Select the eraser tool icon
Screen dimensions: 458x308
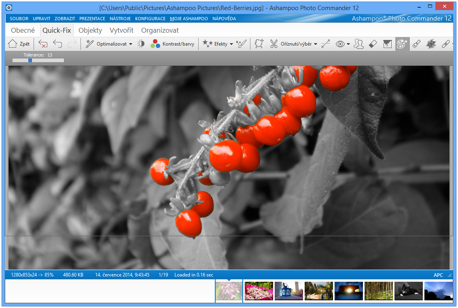373,44
